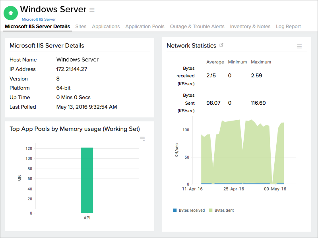Switch to the Sites tab

[81, 27]
